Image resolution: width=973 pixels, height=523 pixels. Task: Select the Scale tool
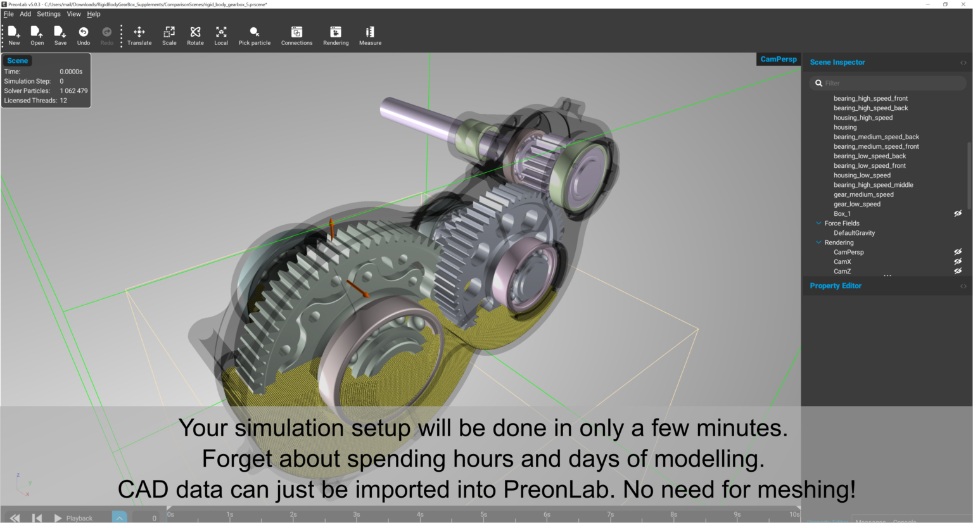pyautogui.click(x=169, y=35)
